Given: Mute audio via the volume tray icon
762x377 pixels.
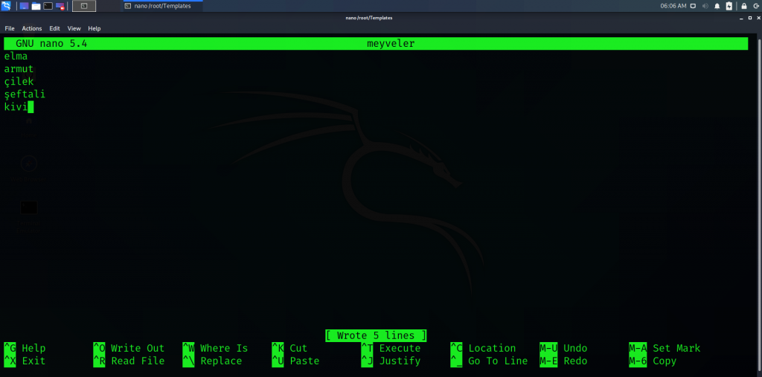Looking at the screenshot, I should pyautogui.click(x=705, y=6).
